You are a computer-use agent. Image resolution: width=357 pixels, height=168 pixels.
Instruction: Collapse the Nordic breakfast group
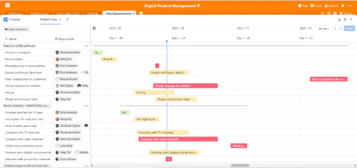click(88, 106)
